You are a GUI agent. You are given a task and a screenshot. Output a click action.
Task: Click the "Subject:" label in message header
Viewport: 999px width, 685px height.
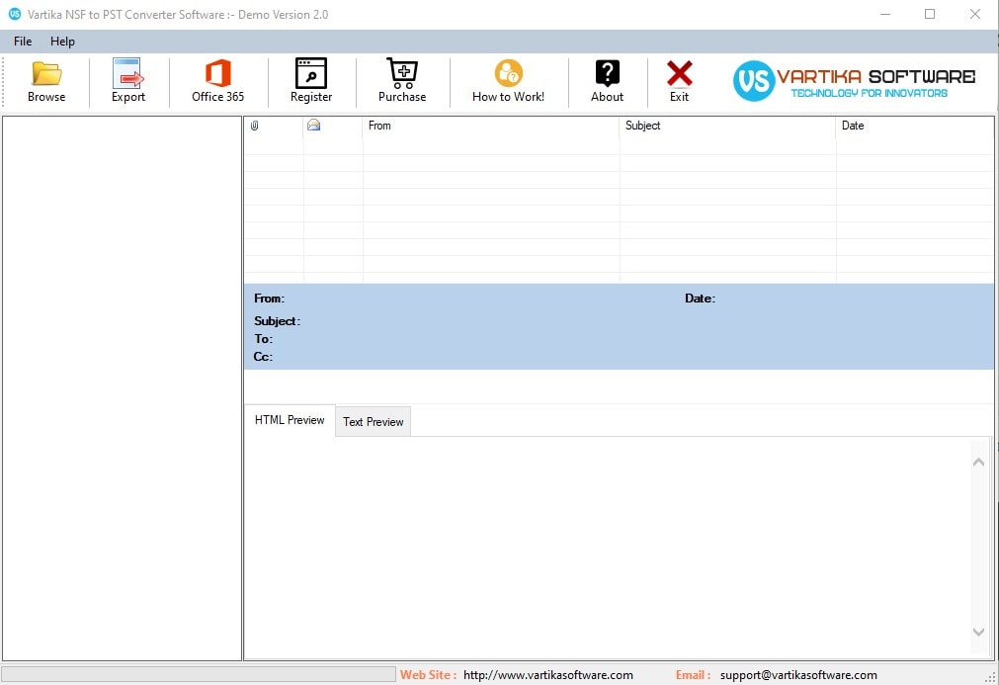[277, 320]
